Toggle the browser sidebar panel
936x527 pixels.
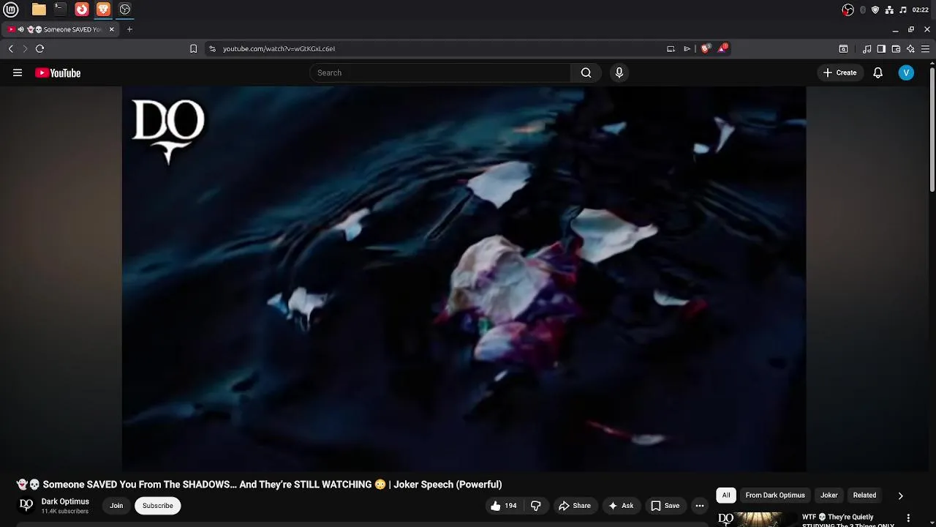[881, 49]
